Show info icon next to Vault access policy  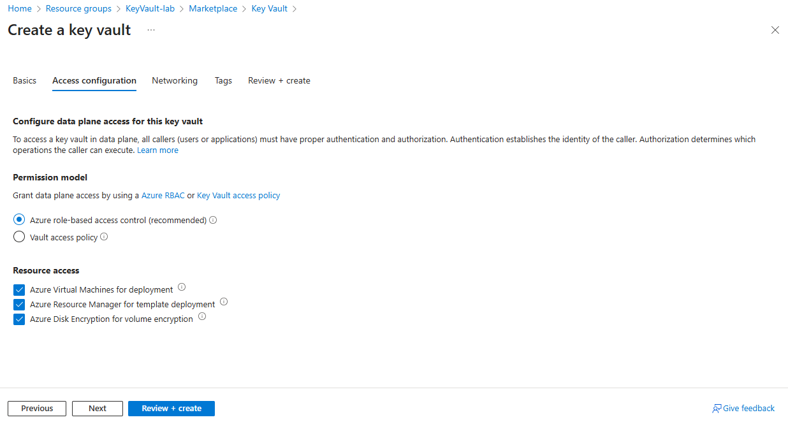coord(104,236)
